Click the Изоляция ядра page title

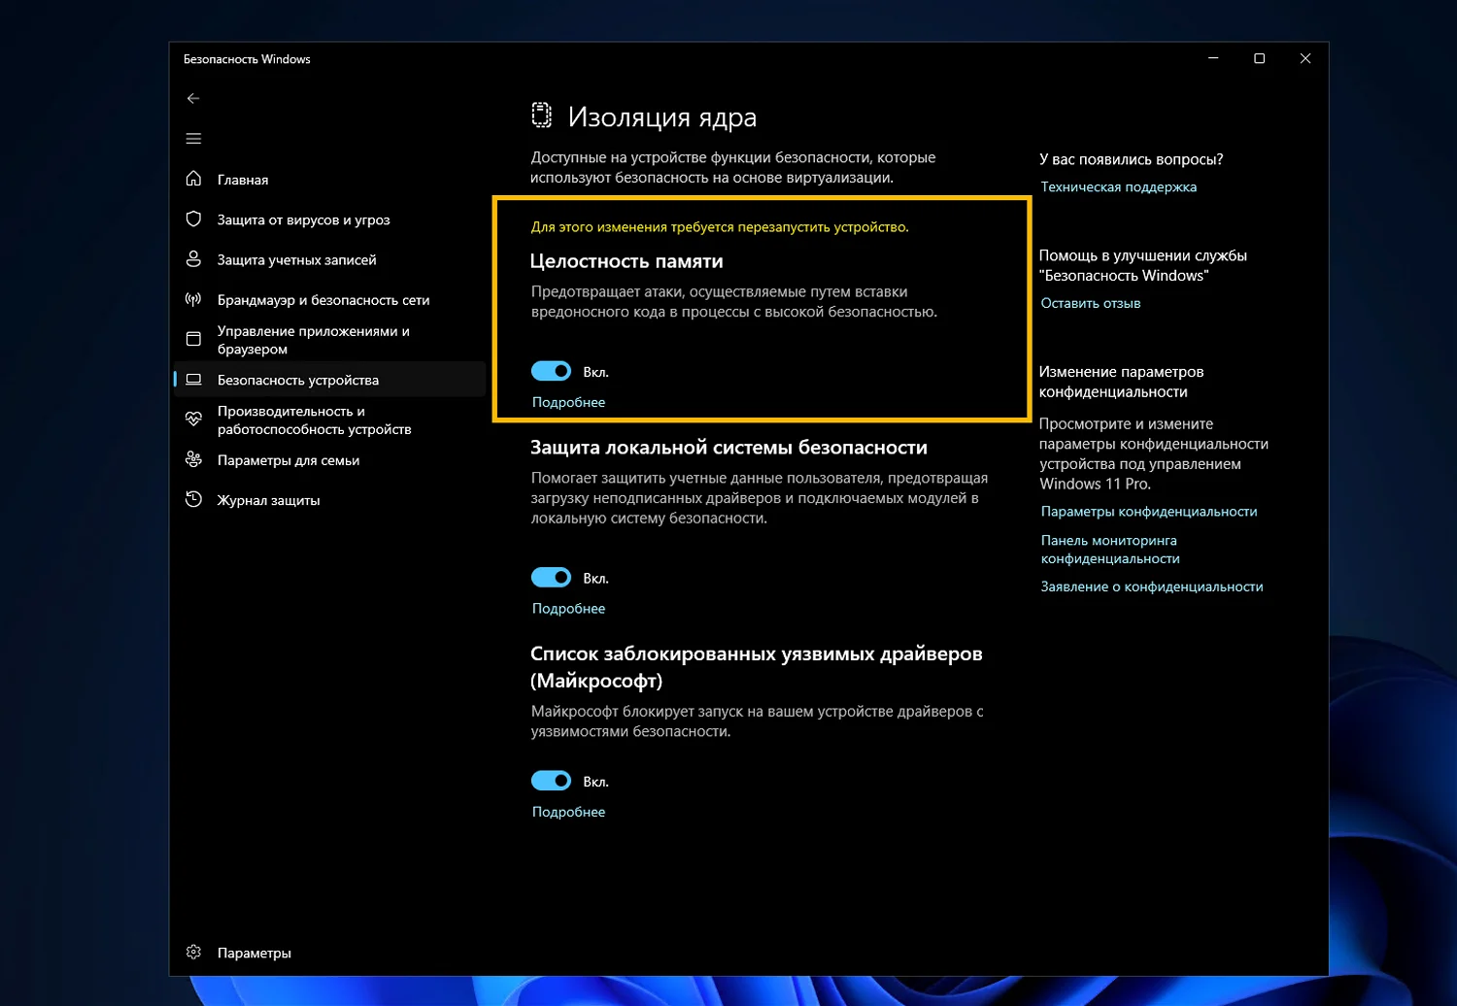pyautogui.click(x=661, y=117)
